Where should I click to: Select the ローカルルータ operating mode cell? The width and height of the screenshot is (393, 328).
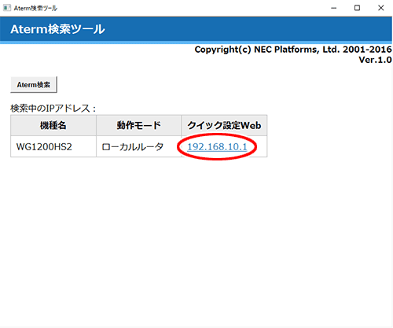click(139, 146)
